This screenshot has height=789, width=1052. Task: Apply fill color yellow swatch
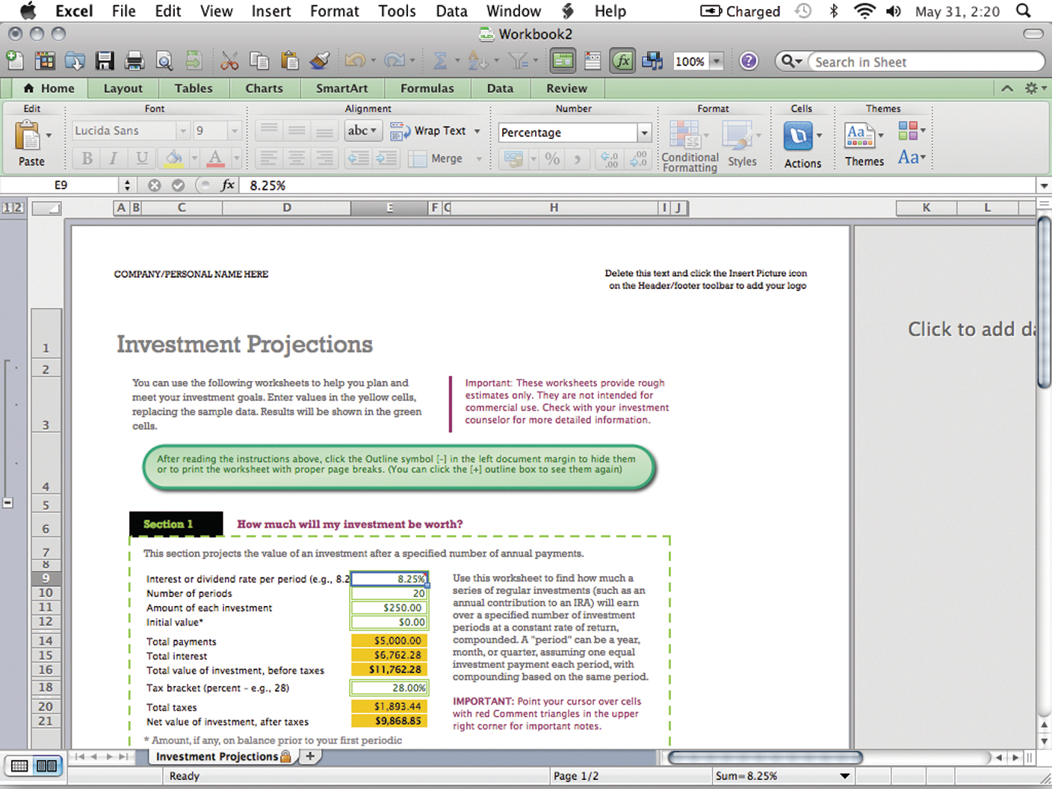pyautogui.click(x=174, y=158)
